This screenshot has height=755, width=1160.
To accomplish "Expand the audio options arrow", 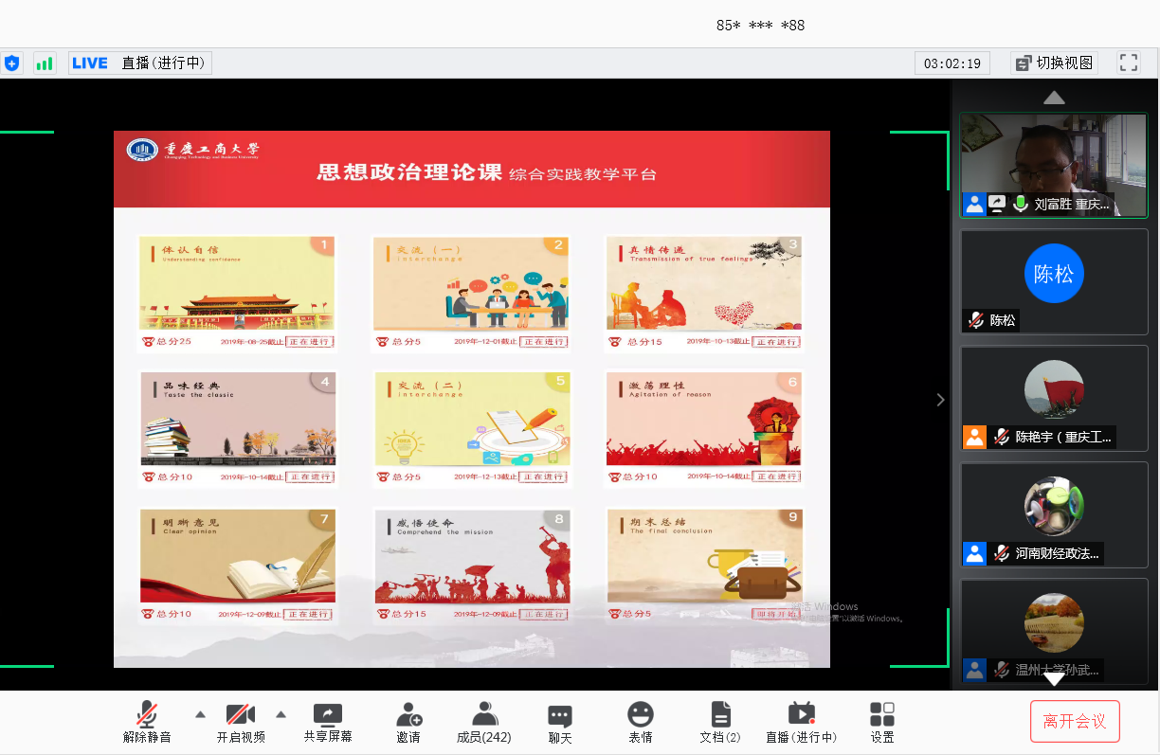I will tap(200, 713).
